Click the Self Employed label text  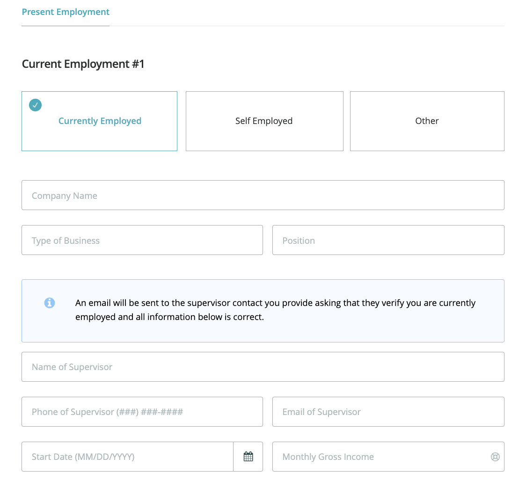click(264, 121)
